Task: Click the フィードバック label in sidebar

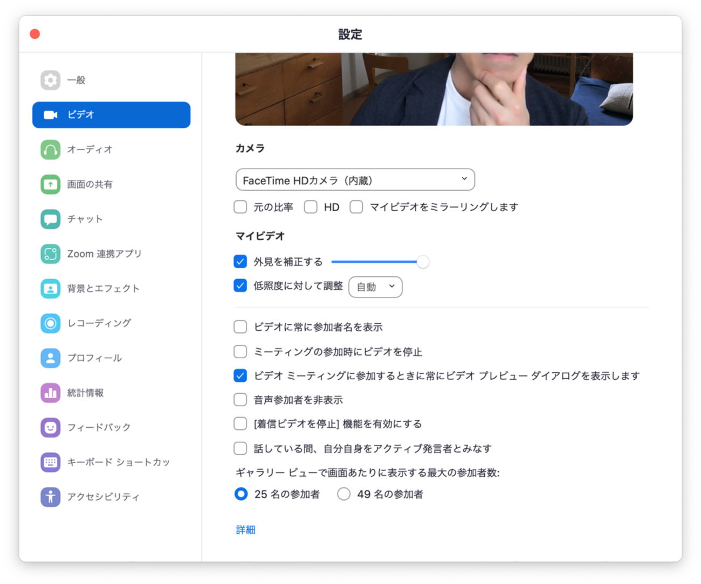Action: coord(99,427)
